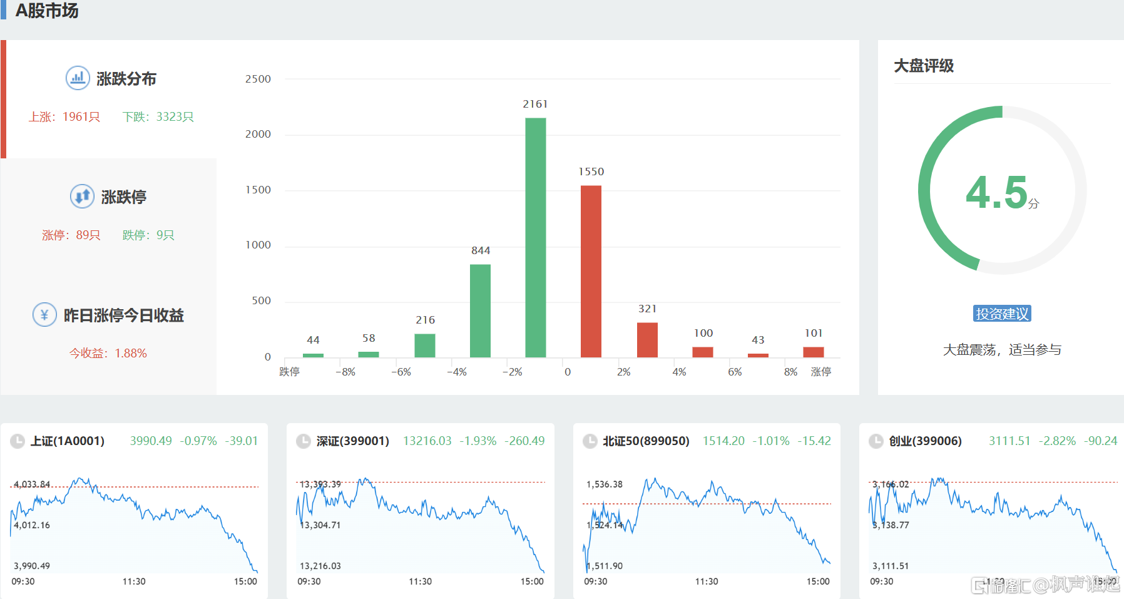Click the clock icon next to 北证50(899050)
The width and height of the screenshot is (1124, 599).
click(x=590, y=441)
